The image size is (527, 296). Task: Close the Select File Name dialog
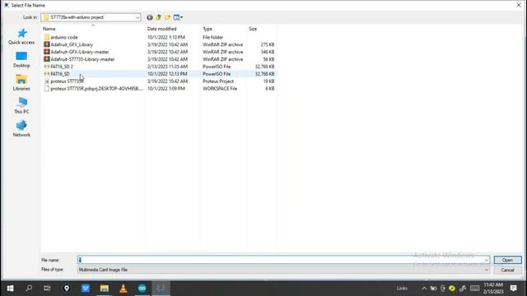(x=519, y=5)
